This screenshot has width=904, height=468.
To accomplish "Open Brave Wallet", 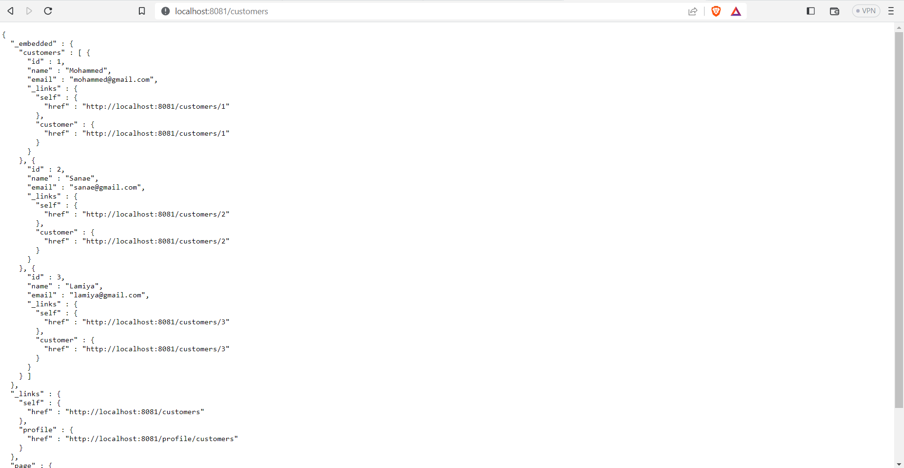I will 834,11.
